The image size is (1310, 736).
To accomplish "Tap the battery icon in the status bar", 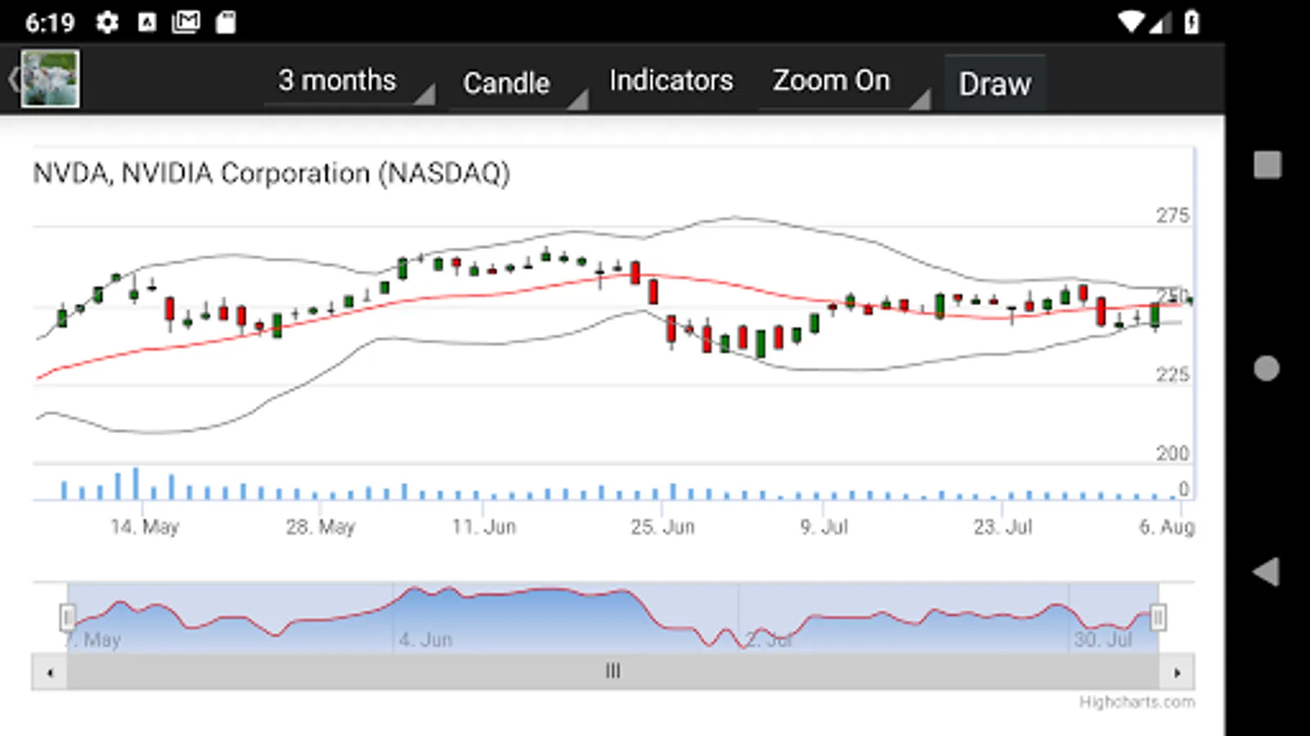I will [1192, 22].
